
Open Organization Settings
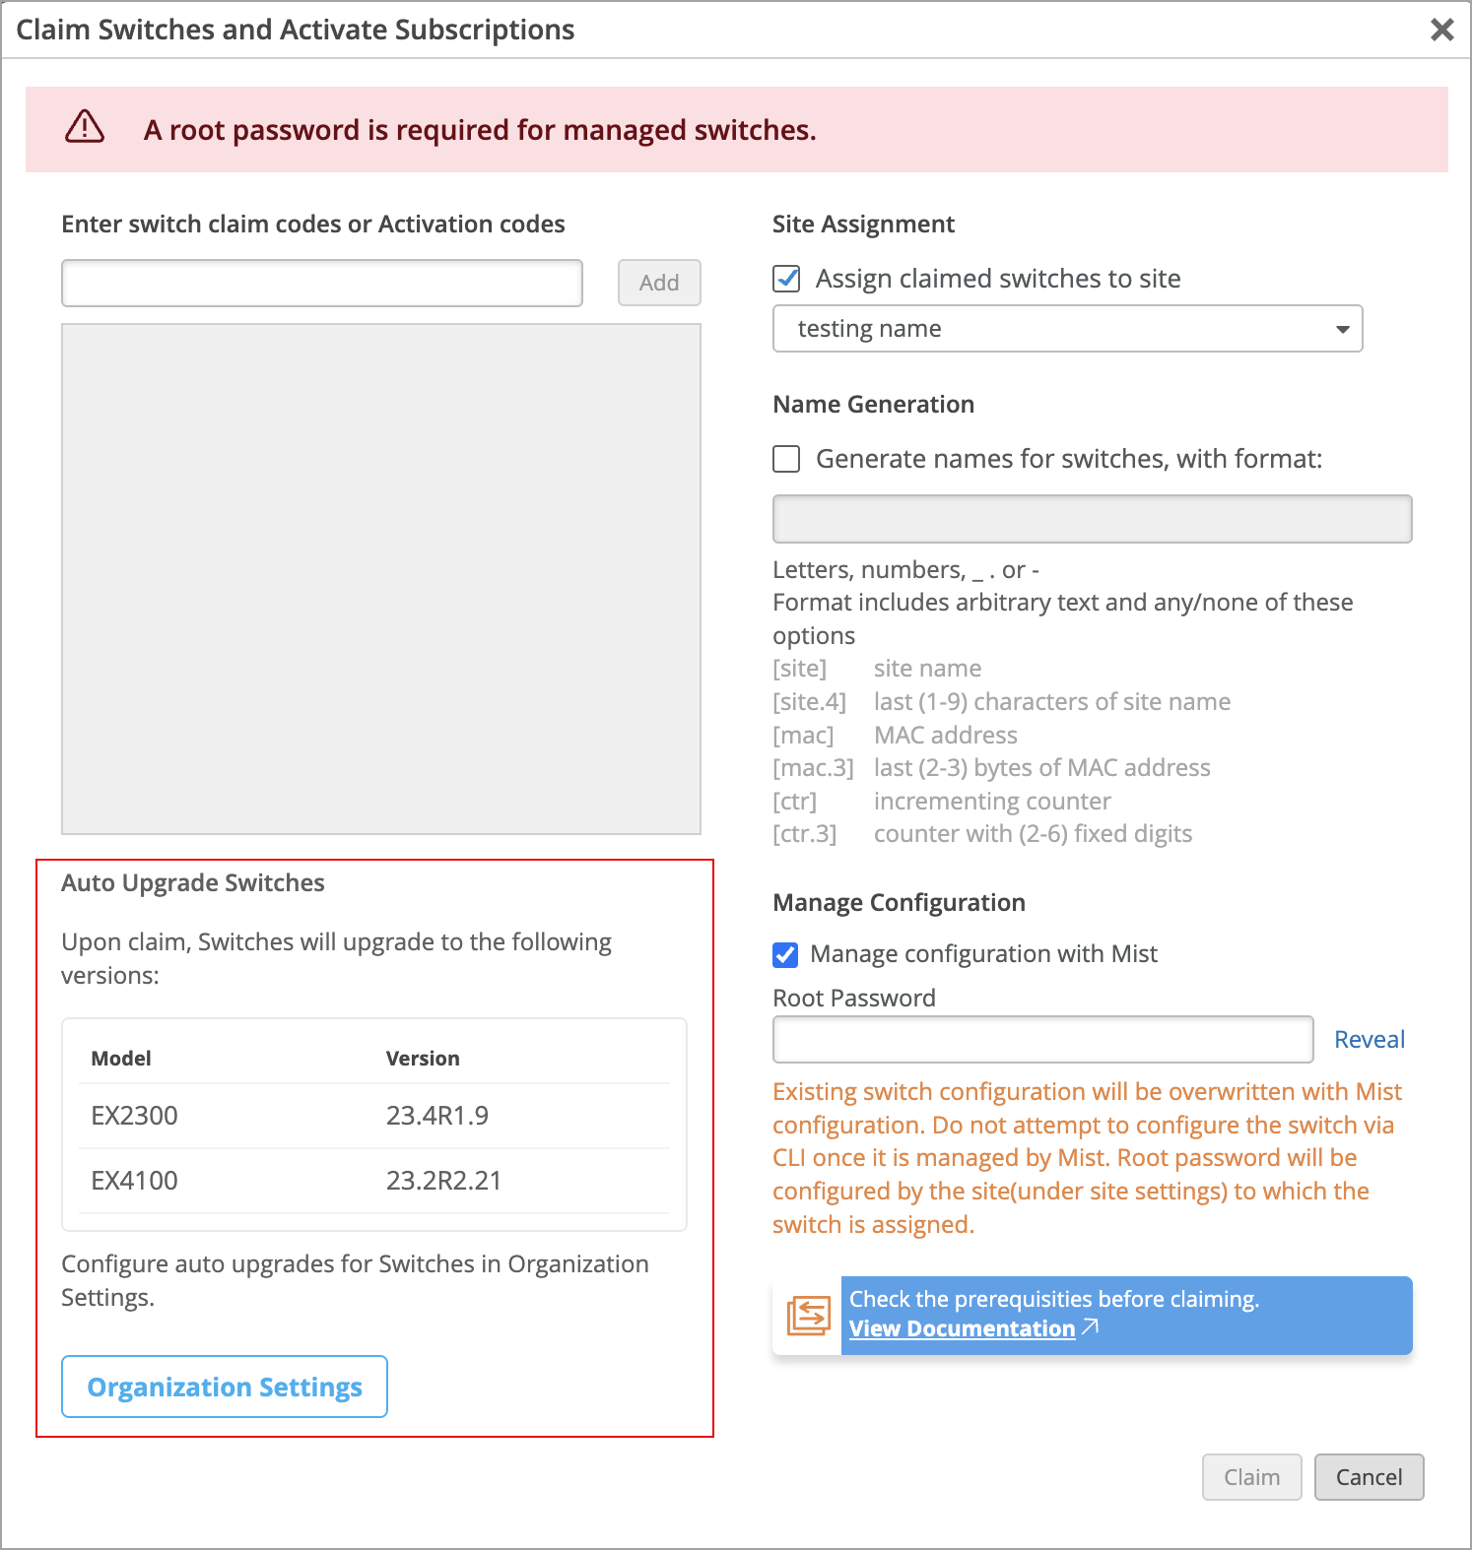tap(225, 1387)
